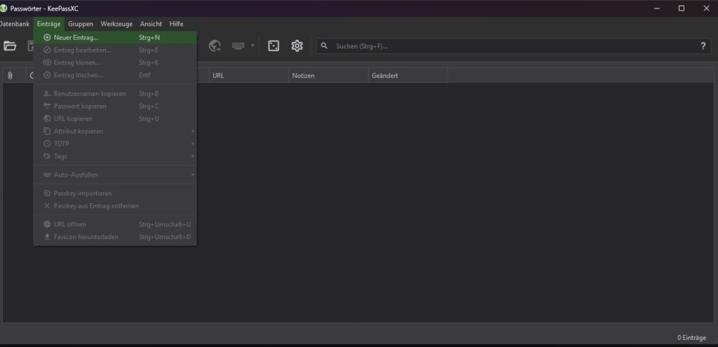Image resolution: width=718 pixels, height=347 pixels.
Task: Select Eintrag bearbeiten menu entry
Action: pos(116,50)
